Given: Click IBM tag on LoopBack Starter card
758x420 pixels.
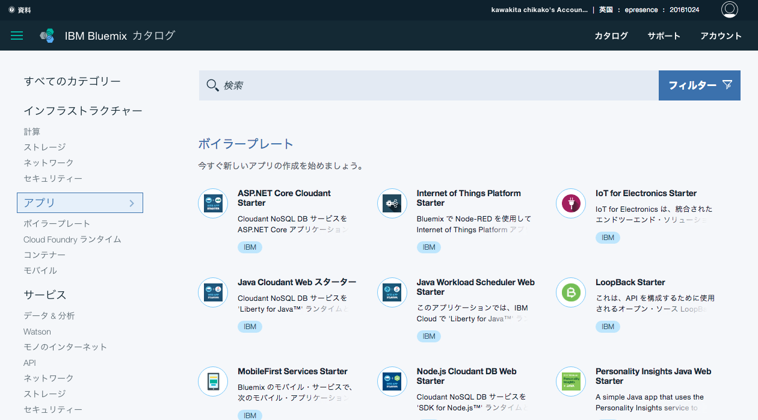Looking at the screenshot, I should pyautogui.click(x=608, y=326).
